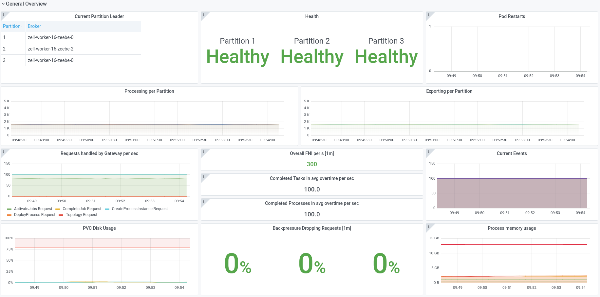Open Completed Tasks in avg overtime title menu

[312, 178]
